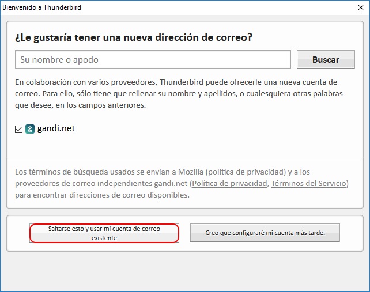Image resolution: width=370 pixels, height=292 pixels.
Task: Click the Buscar button
Action: pos(326,59)
